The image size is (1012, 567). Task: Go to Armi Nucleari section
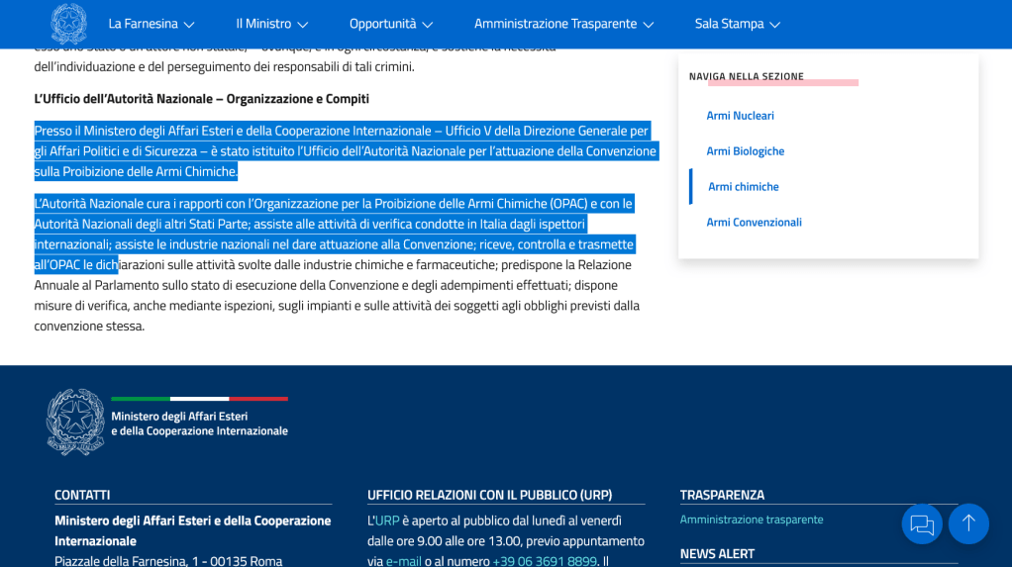coord(740,116)
